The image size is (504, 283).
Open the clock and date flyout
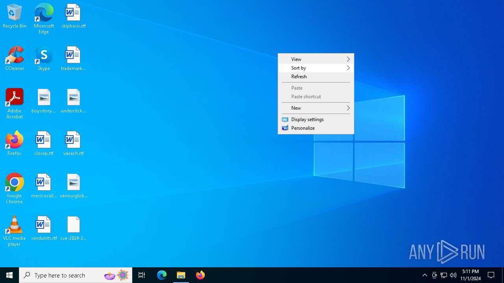pyautogui.click(x=471, y=275)
